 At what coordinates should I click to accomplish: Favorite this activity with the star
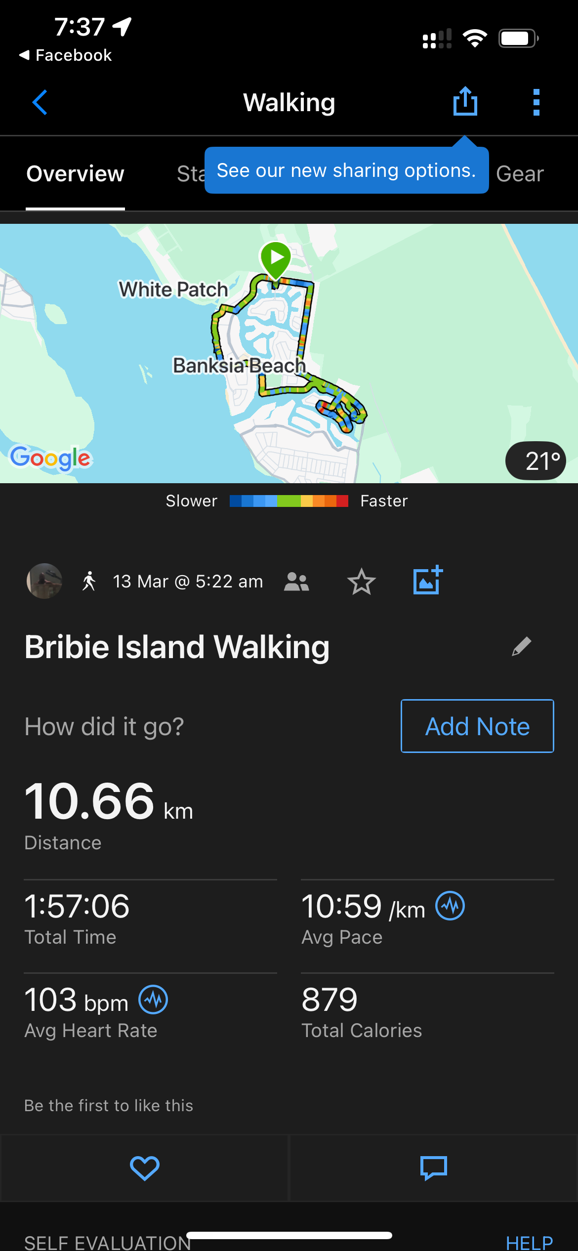[x=362, y=582]
